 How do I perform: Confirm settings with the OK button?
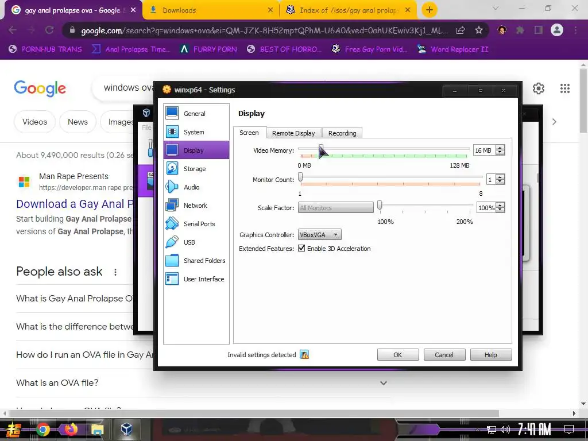pyautogui.click(x=398, y=355)
